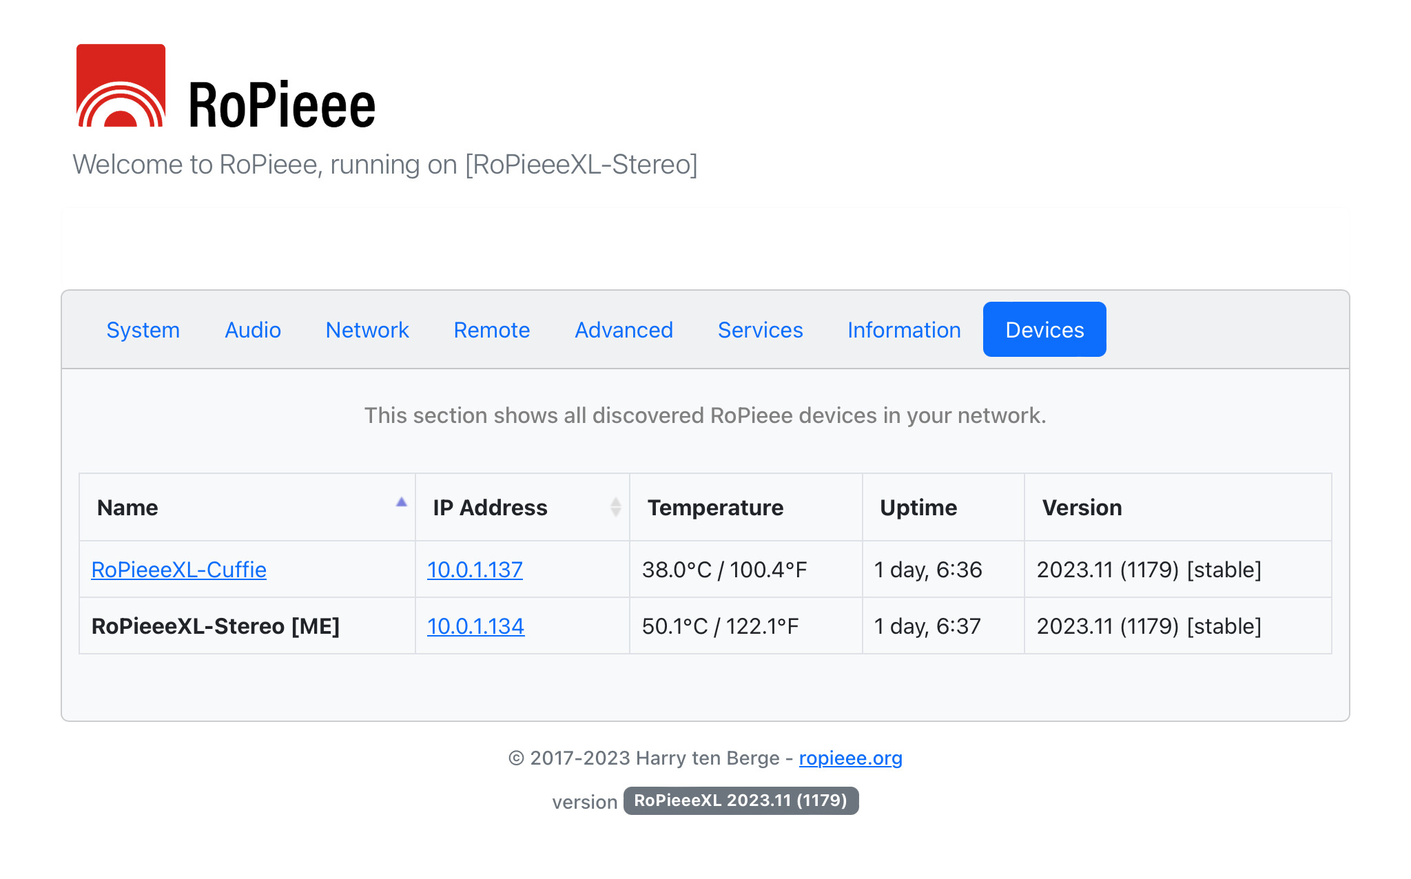The height and width of the screenshot is (879, 1411).
Task: Select the active Devices tab
Action: pyautogui.click(x=1044, y=330)
